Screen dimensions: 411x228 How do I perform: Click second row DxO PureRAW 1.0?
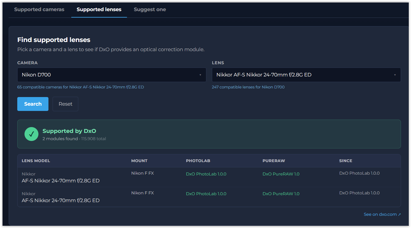click(281, 194)
